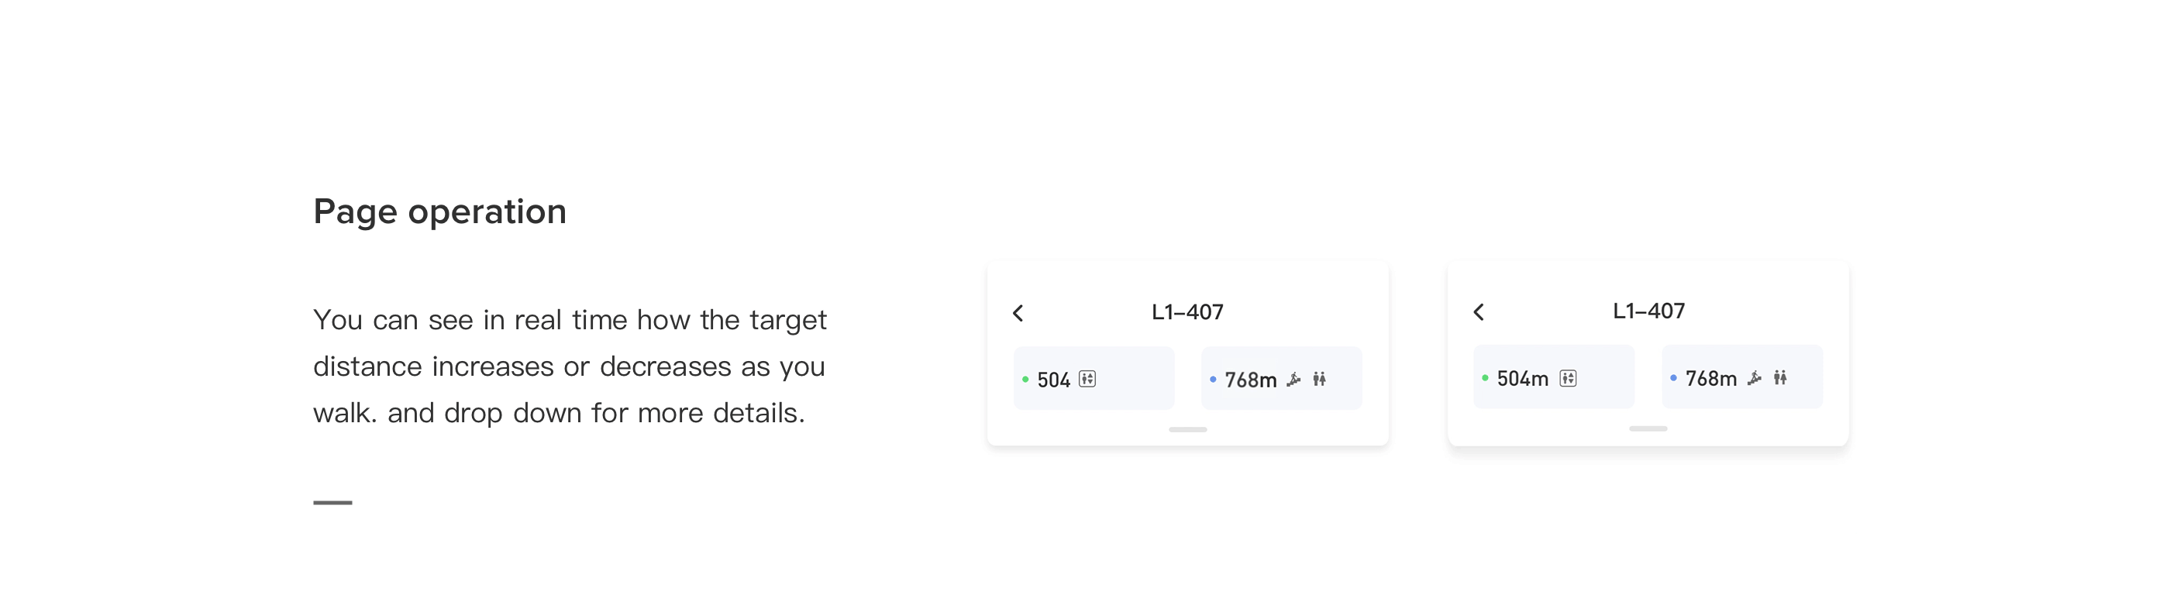
Task: Click the 768m distance text in left card
Action: 1251,380
